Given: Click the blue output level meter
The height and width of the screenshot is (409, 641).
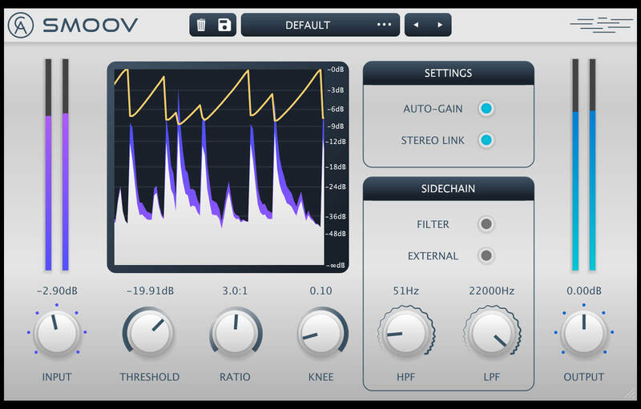Looking at the screenshot, I should tap(584, 165).
